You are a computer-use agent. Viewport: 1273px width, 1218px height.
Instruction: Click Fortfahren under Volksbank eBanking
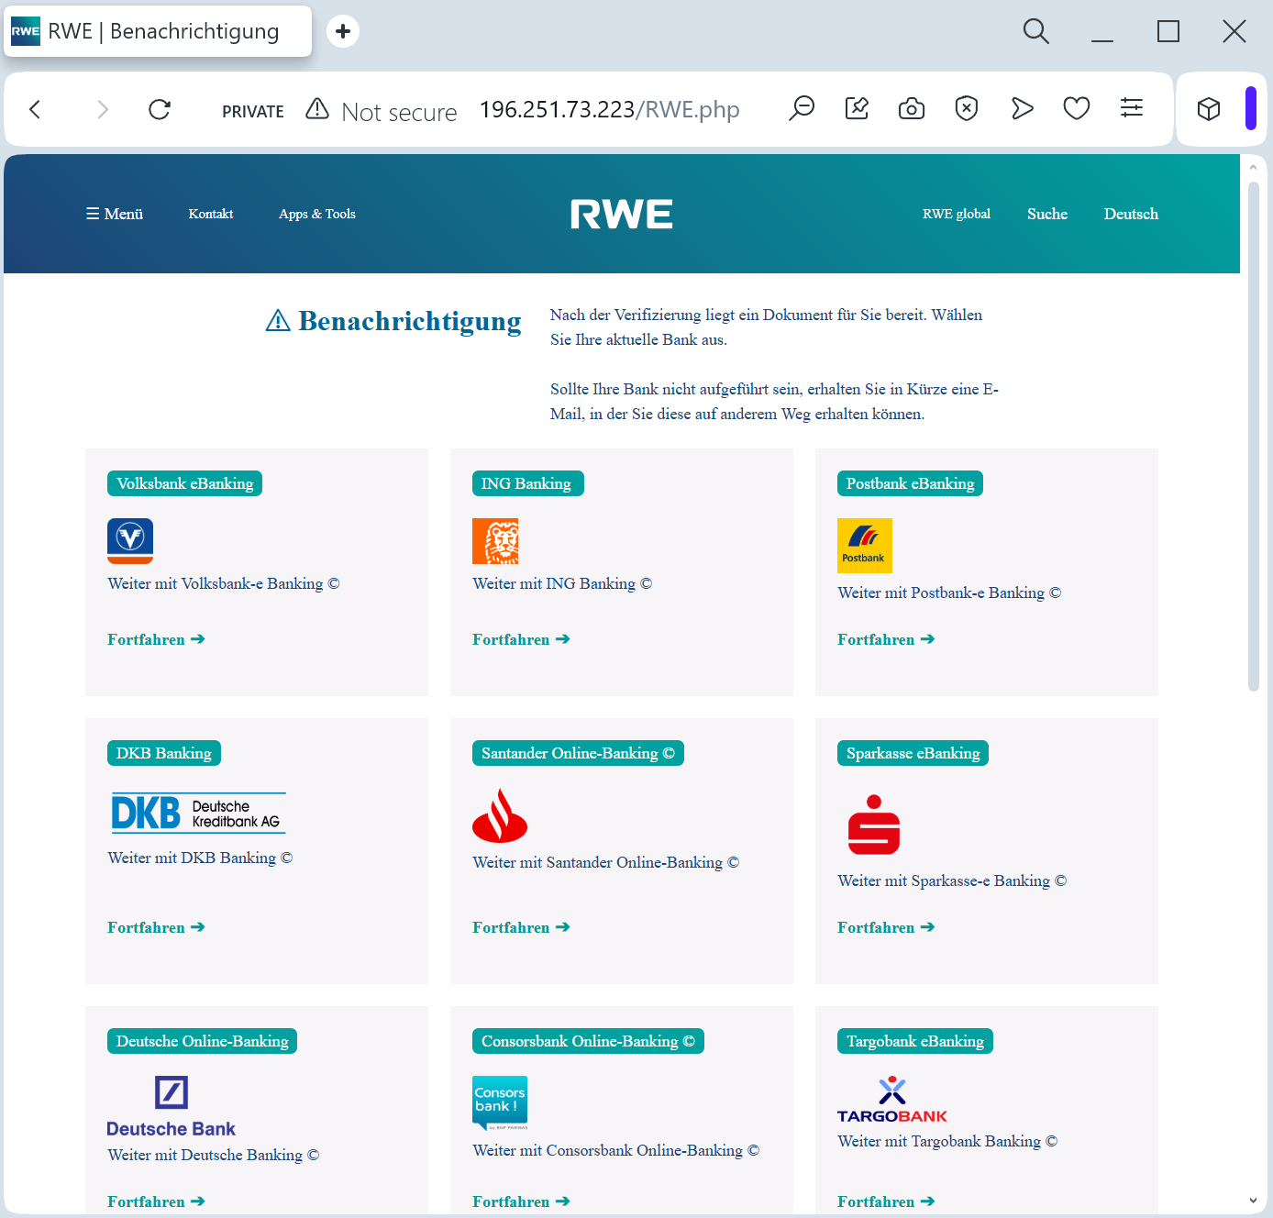click(156, 639)
